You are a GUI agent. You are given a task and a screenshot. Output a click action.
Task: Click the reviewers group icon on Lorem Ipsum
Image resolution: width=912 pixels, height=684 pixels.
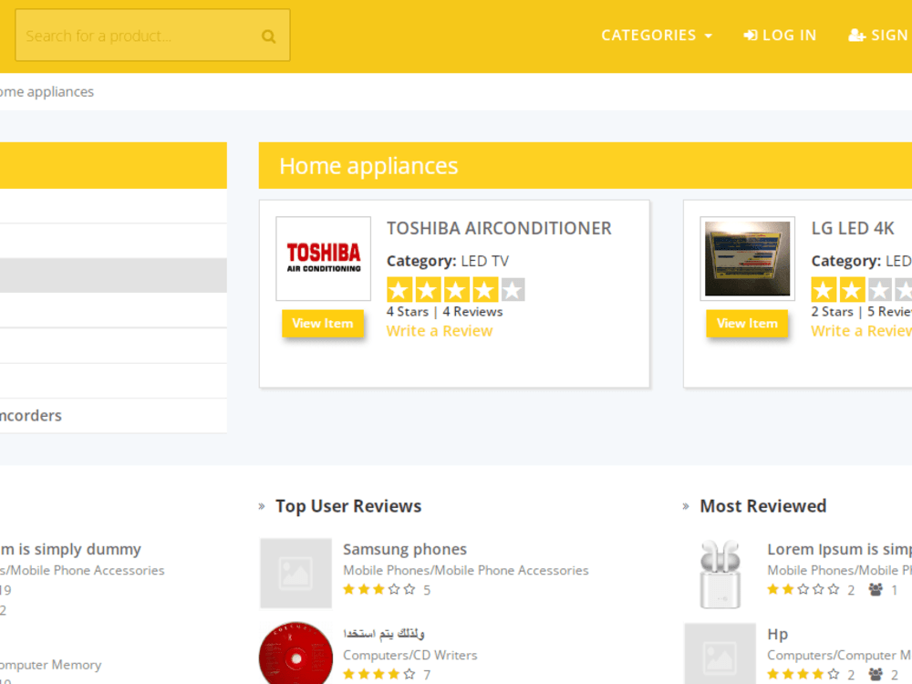(876, 590)
